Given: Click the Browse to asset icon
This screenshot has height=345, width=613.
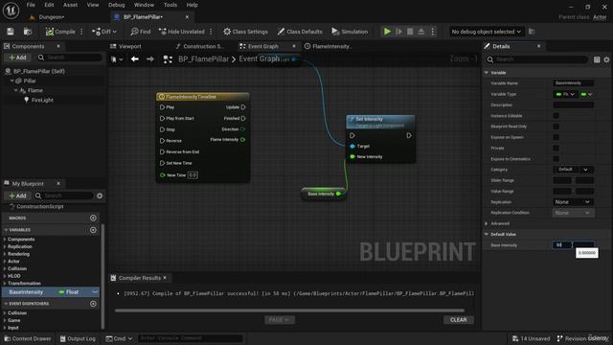Looking at the screenshot, I should 28,32.
